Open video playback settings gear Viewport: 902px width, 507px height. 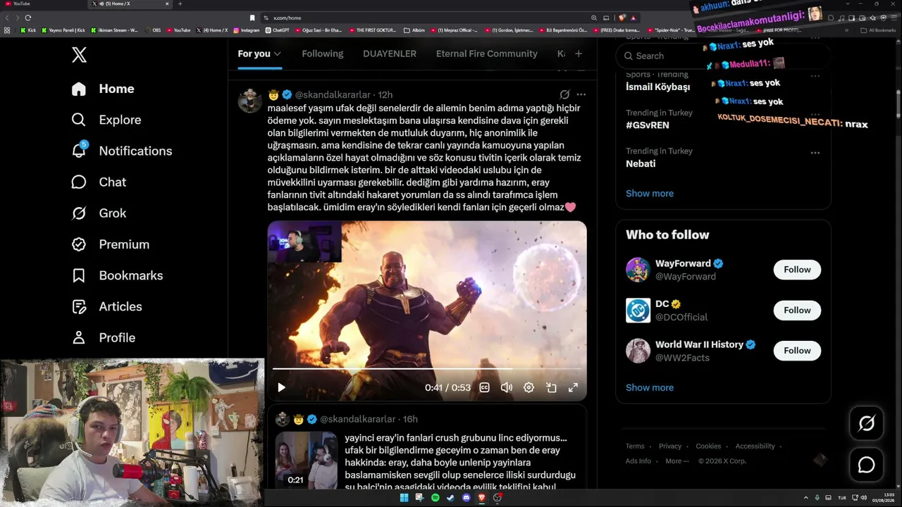529,387
